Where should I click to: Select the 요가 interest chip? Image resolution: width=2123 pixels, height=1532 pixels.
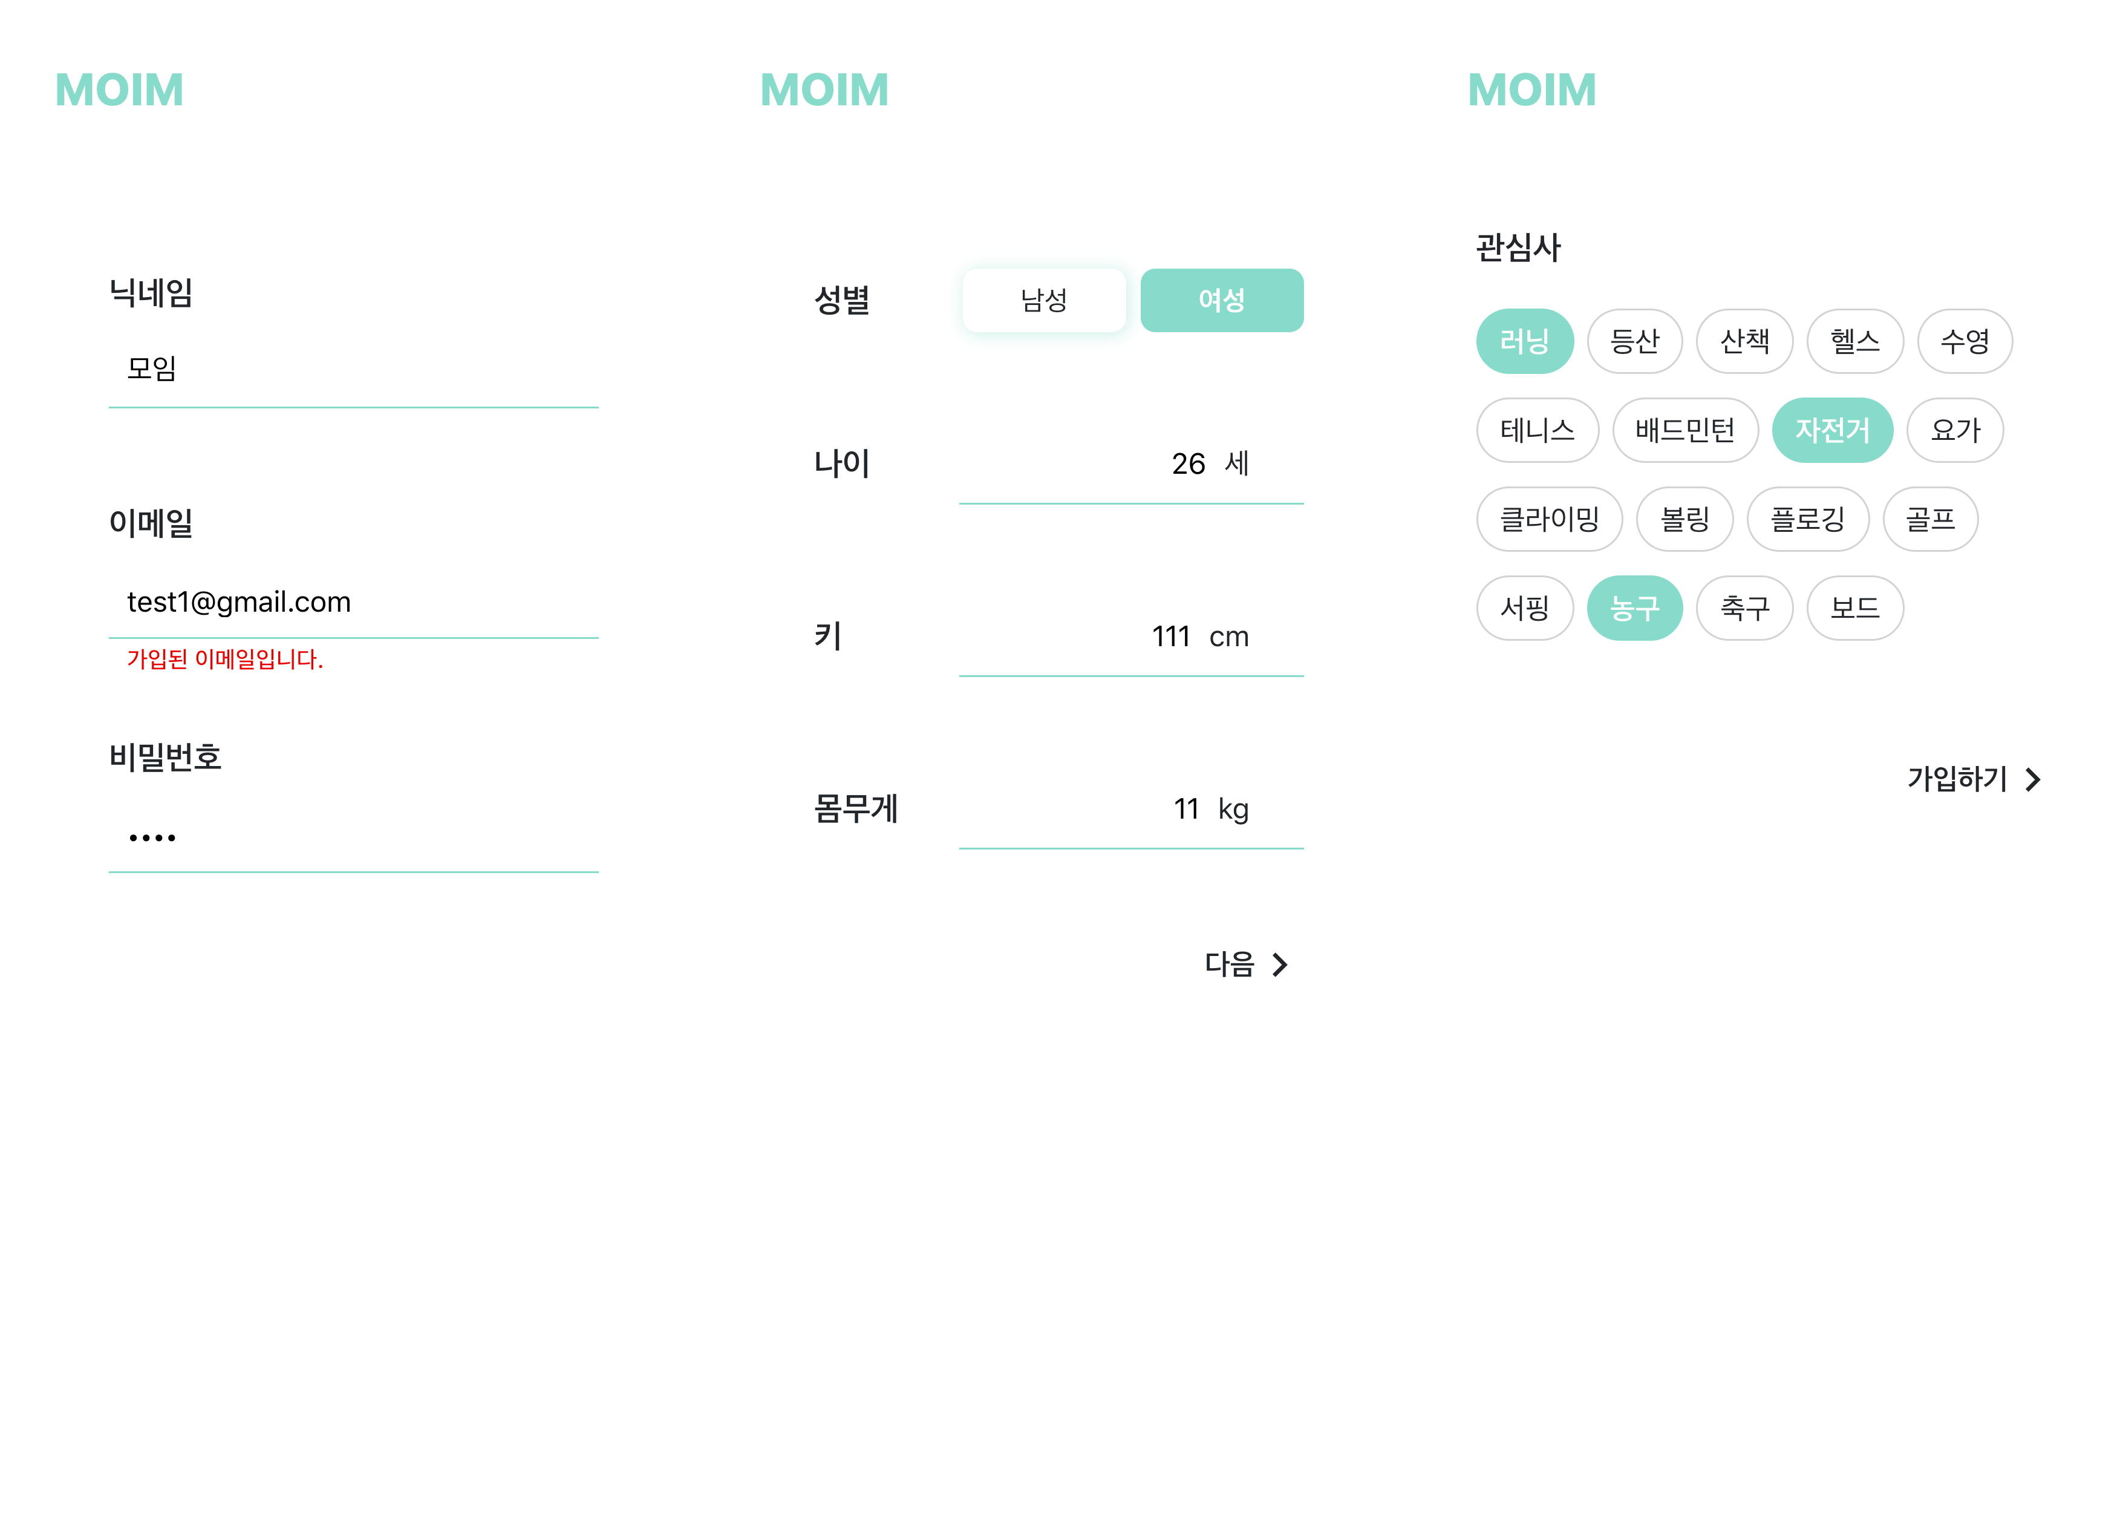click(1954, 430)
